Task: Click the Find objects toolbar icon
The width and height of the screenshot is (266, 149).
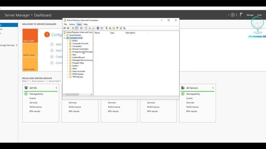Action: point(121,28)
